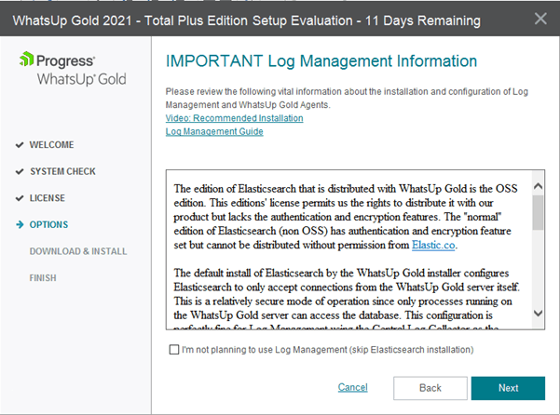Proceed with the Next button

click(508, 388)
